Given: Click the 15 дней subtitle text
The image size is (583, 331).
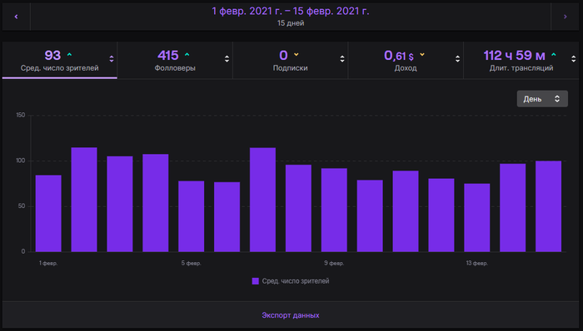Looking at the screenshot, I should coord(291,23).
